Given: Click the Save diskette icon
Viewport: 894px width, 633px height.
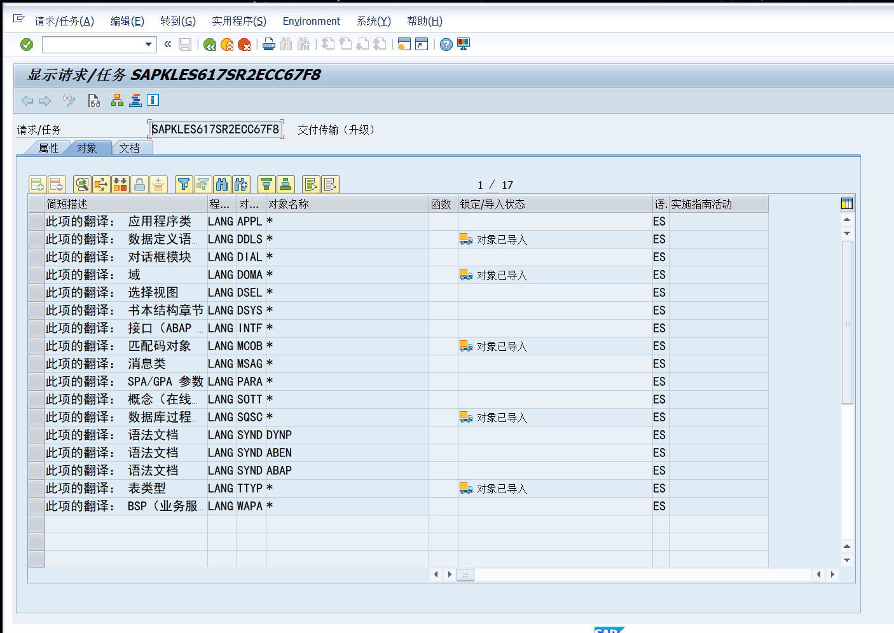Looking at the screenshot, I should coord(185,44).
